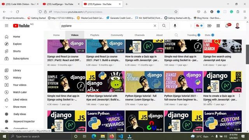
Task: Open Django and React Part2 video title
Action: click(64, 58)
